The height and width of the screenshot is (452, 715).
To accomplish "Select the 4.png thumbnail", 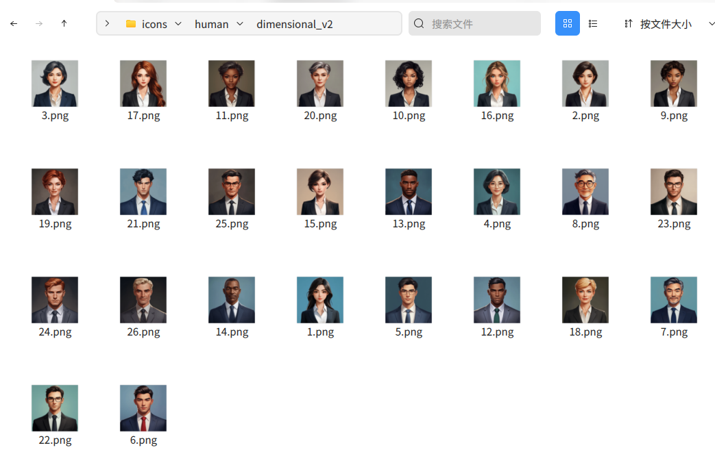I will click(x=497, y=192).
